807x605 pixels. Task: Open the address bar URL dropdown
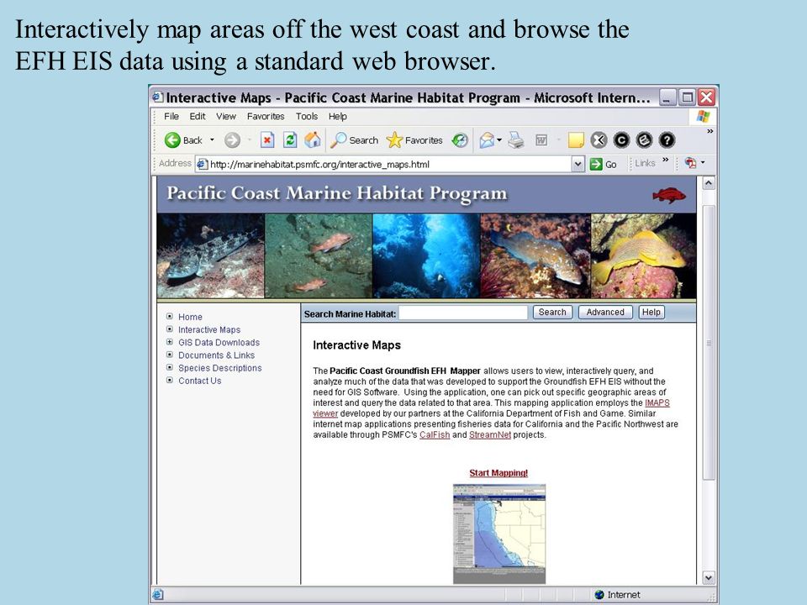coord(578,164)
